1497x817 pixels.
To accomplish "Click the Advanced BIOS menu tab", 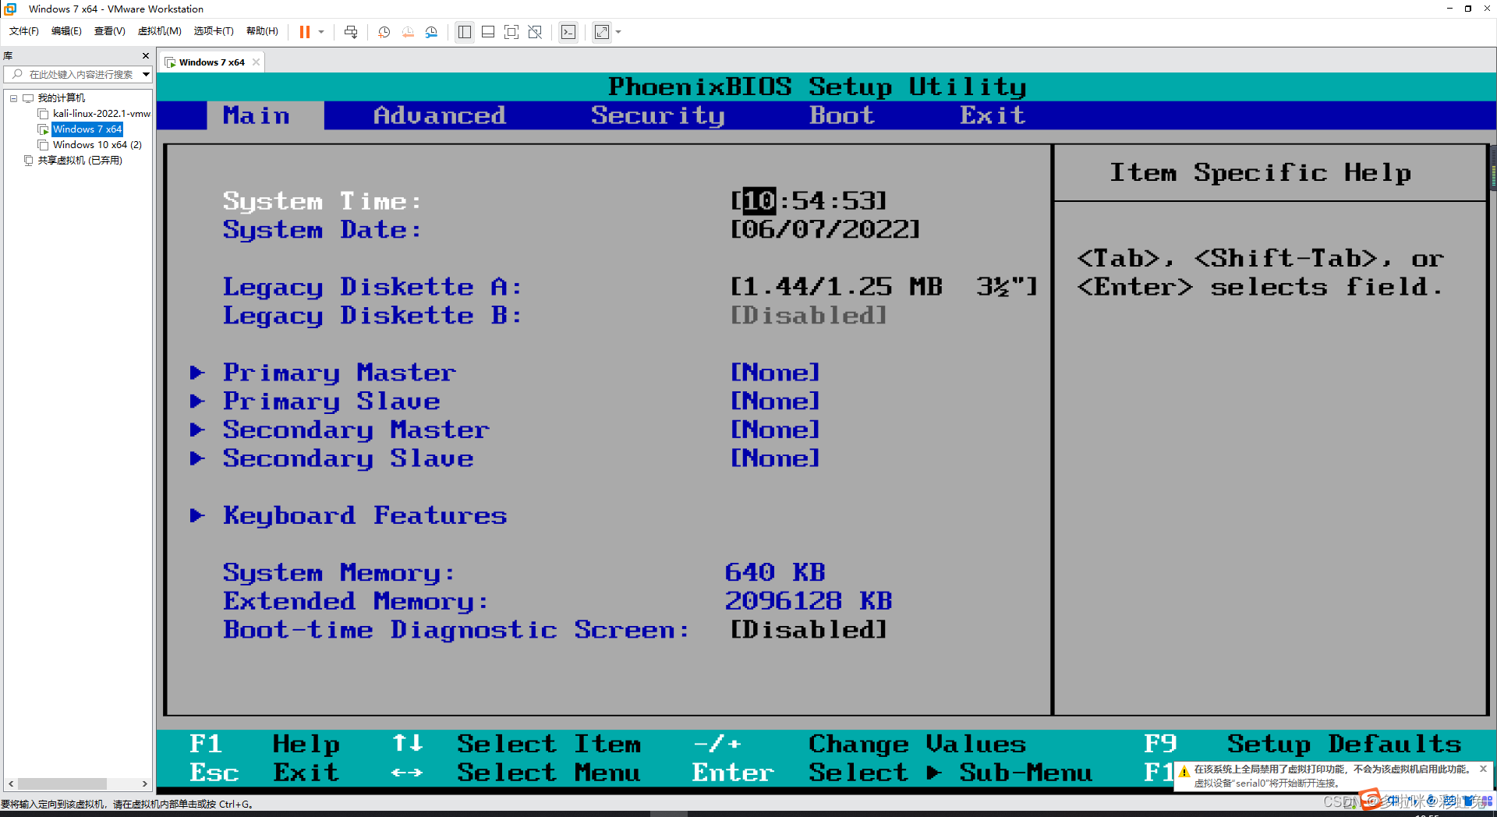I will 440,115.
